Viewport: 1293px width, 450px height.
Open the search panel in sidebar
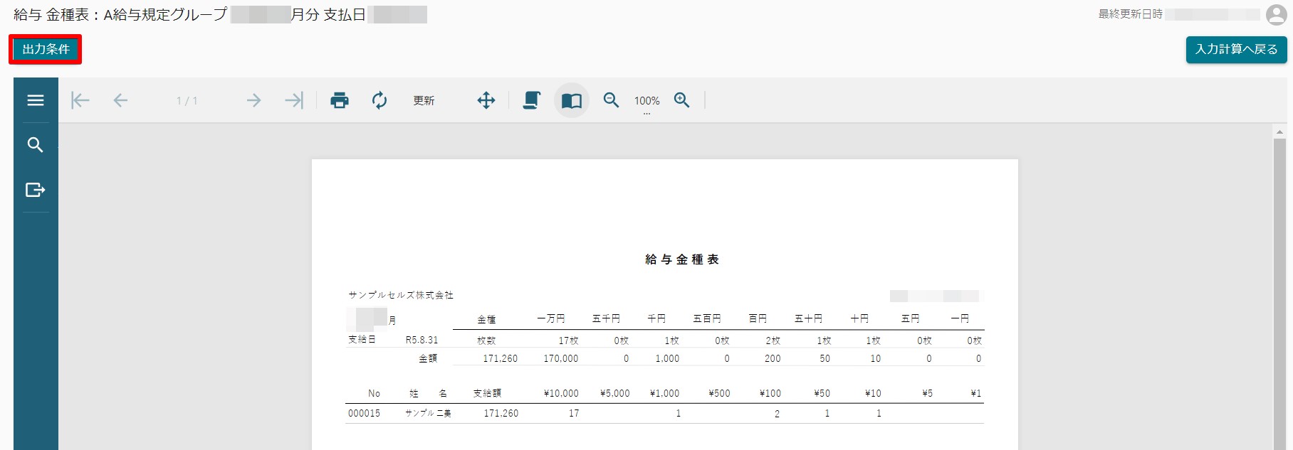point(36,145)
